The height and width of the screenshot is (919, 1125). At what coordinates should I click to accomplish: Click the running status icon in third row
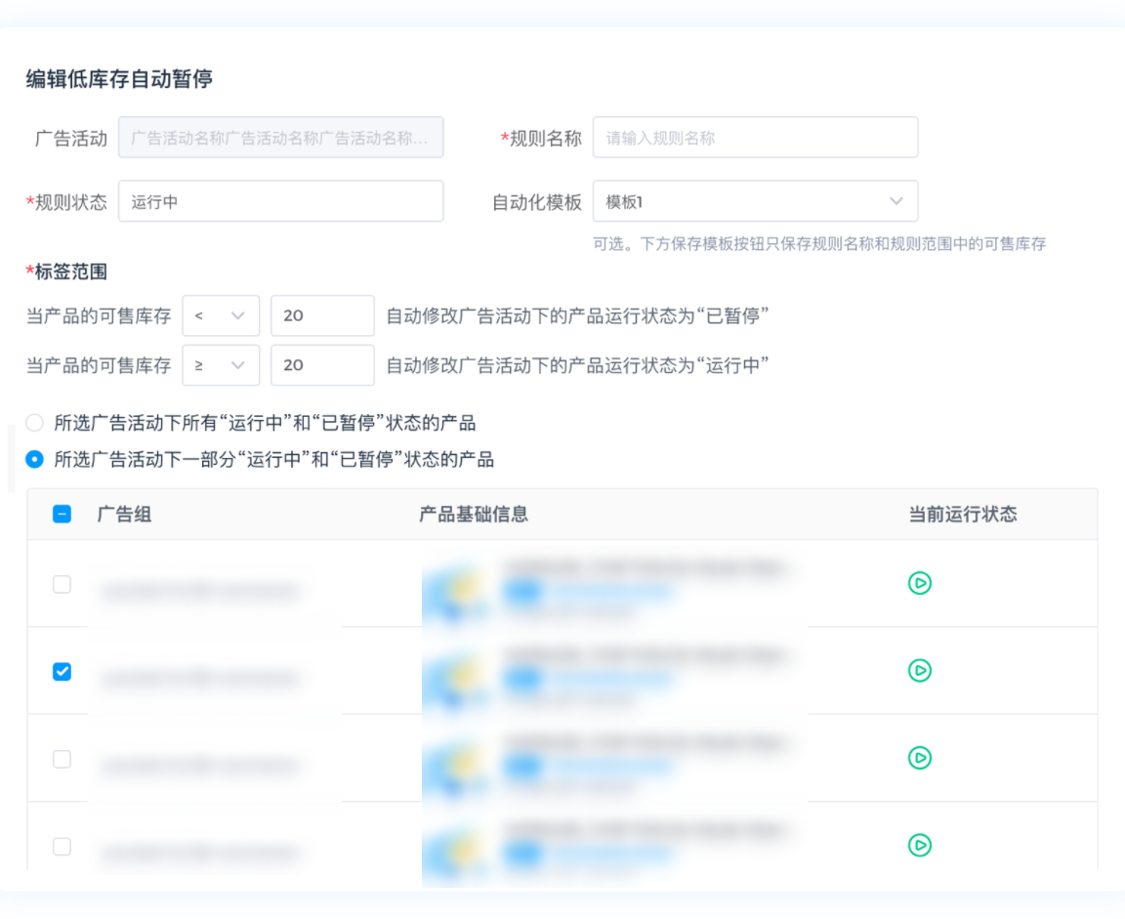[x=919, y=758]
